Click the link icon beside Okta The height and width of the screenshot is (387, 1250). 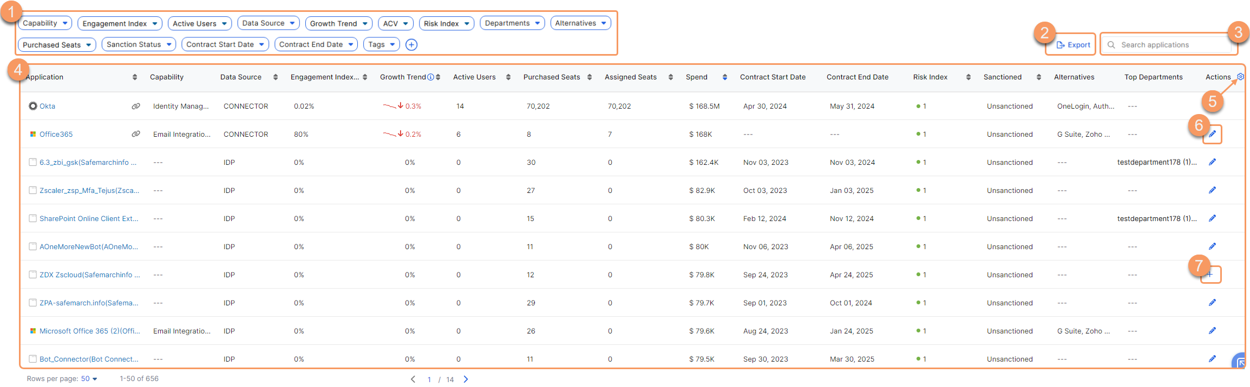click(136, 106)
